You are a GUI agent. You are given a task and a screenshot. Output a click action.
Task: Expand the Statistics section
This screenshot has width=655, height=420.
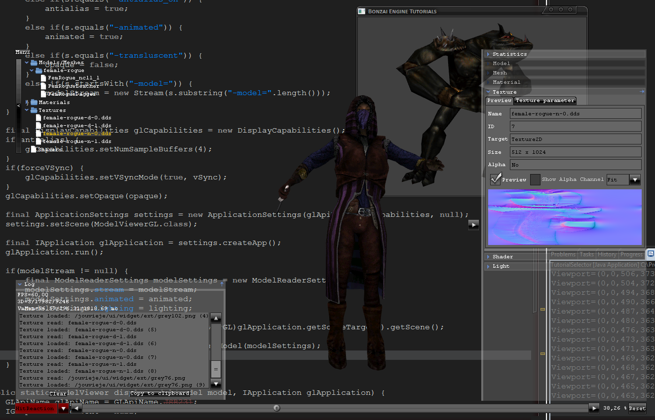pyautogui.click(x=509, y=54)
